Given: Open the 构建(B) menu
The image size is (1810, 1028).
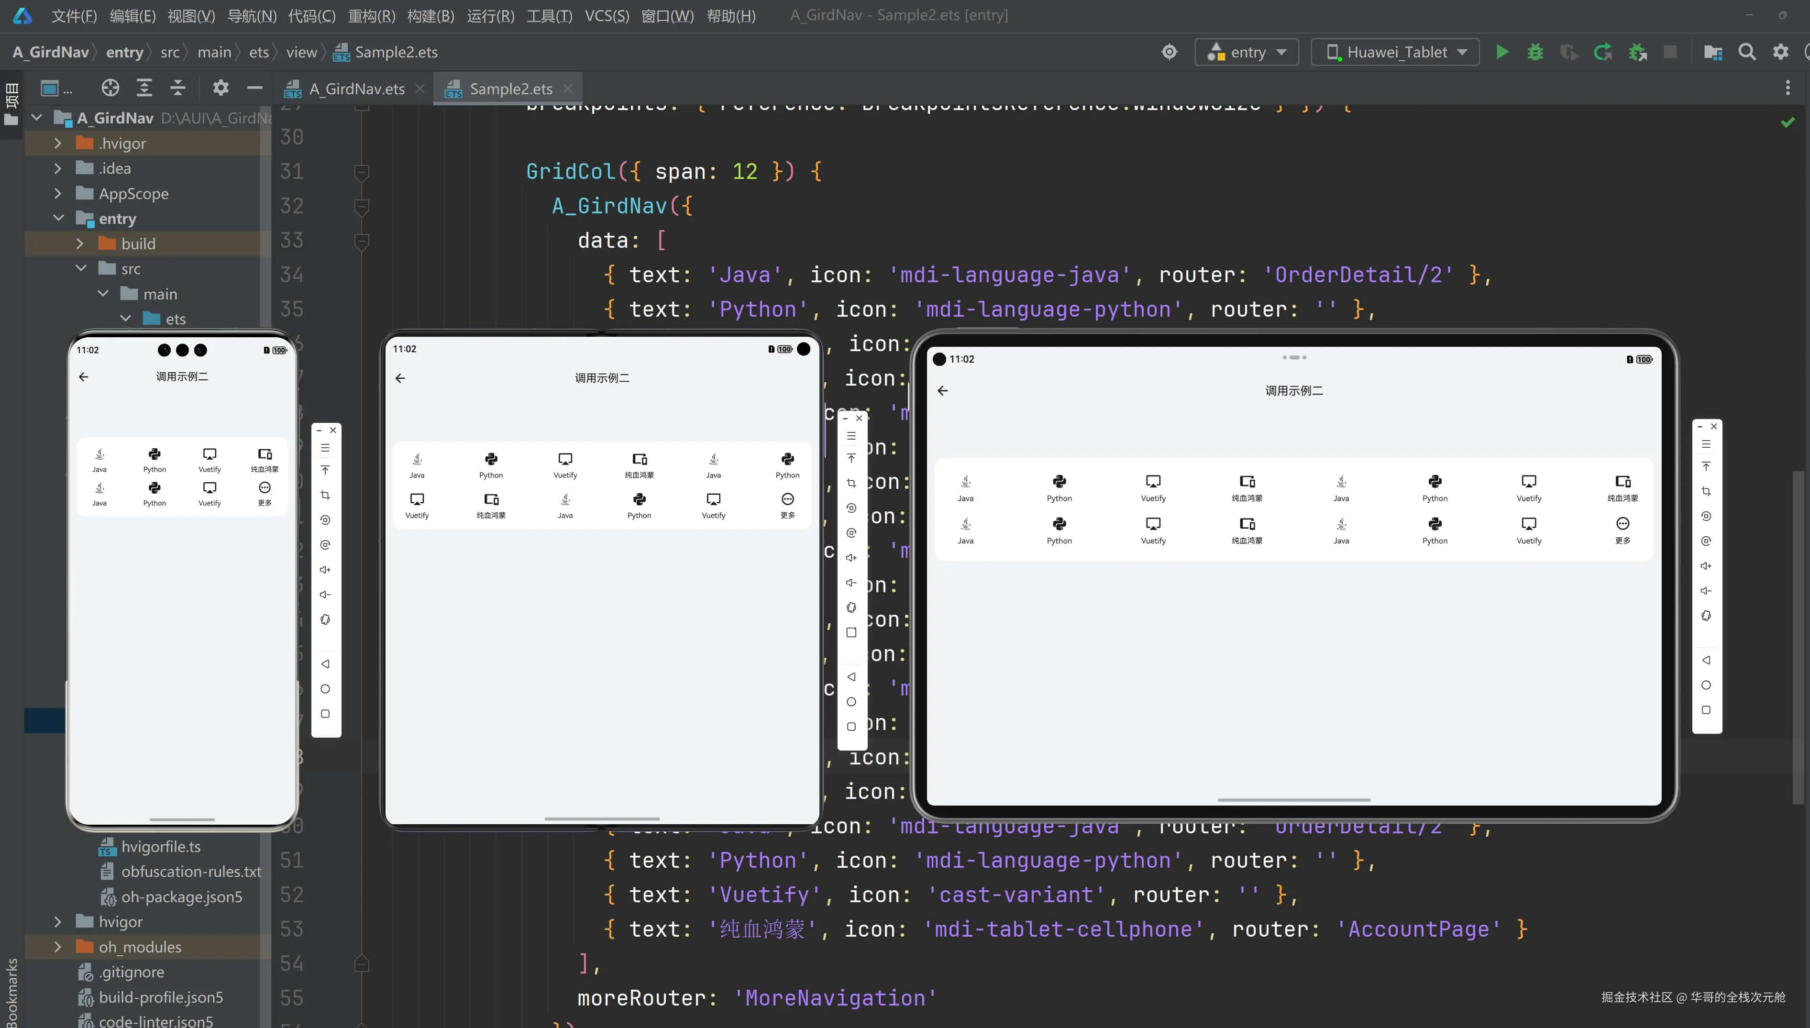Looking at the screenshot, I should pyautogui.click(x=430, y=15).
